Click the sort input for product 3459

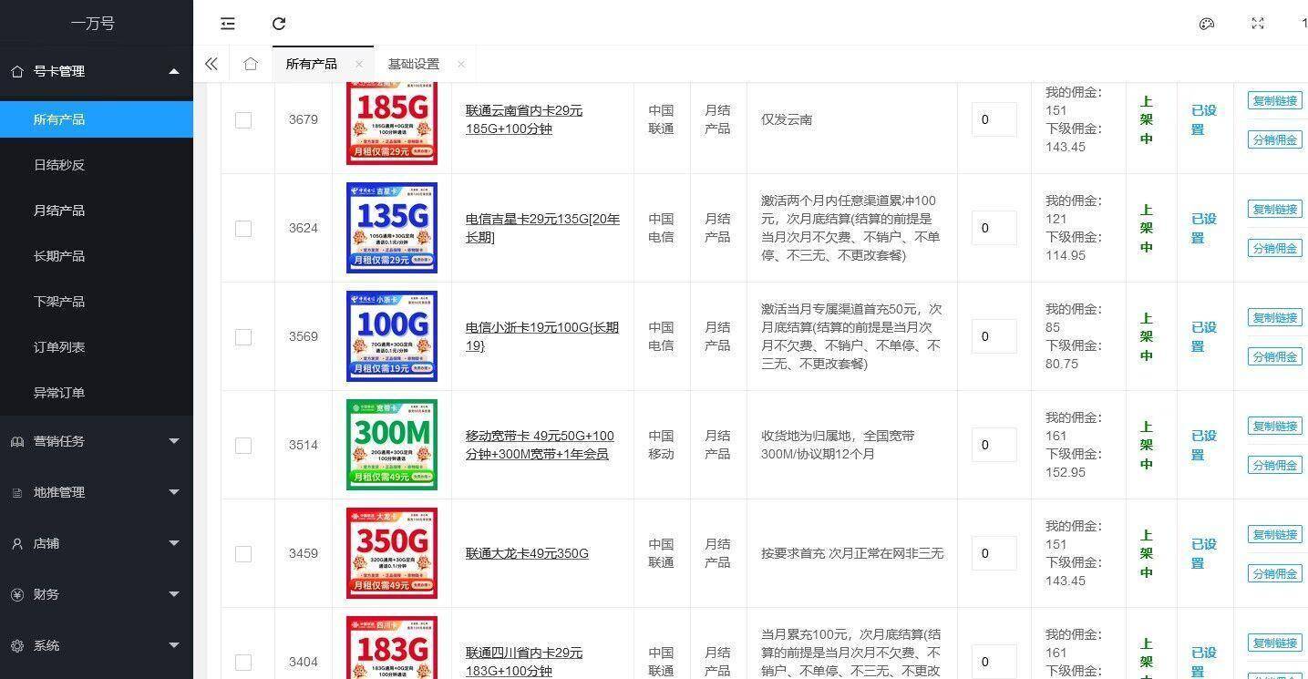pyautogui.click(x=994, y=553)
